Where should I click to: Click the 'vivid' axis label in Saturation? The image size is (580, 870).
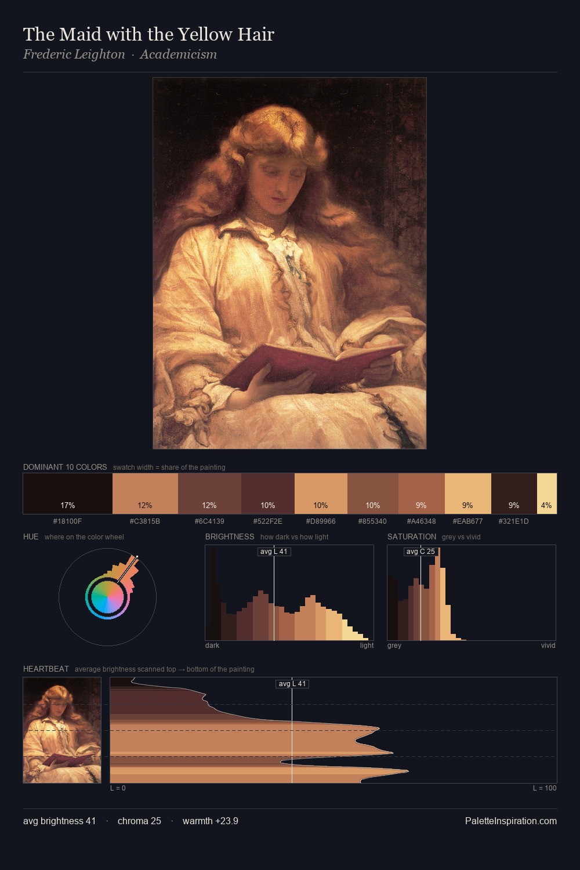click(548, 646)
